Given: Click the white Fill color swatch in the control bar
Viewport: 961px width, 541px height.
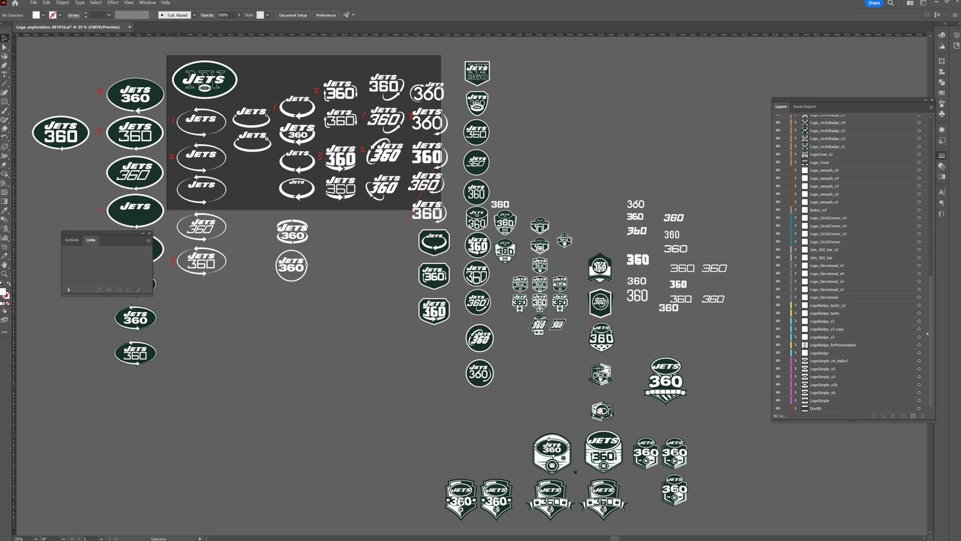Looking at the screenshot, I should (36, 15).
